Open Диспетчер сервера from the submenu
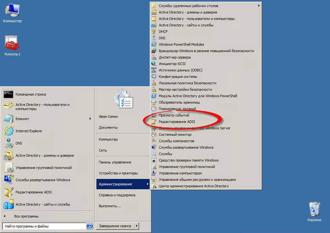This screenshot has width=330, height=233. click(x=206, y=57)
